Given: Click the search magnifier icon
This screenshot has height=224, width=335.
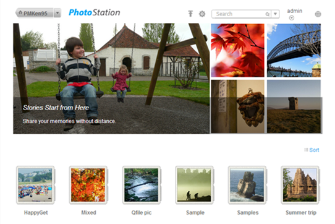Looking at the screenshot, I should (267, 14).
